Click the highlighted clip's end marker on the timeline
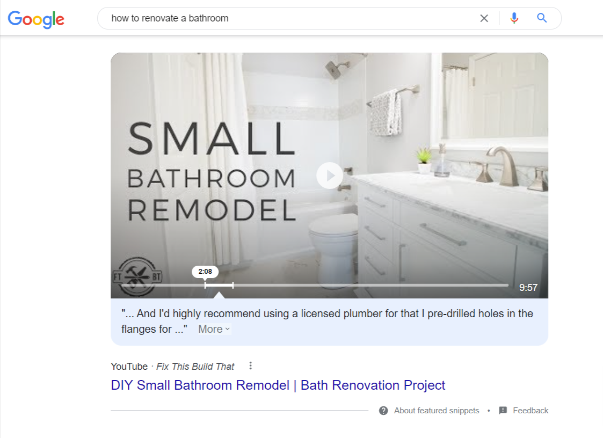The height and width of the screenshot is (438, 603). pyautogui.click(x=233, y=286)
